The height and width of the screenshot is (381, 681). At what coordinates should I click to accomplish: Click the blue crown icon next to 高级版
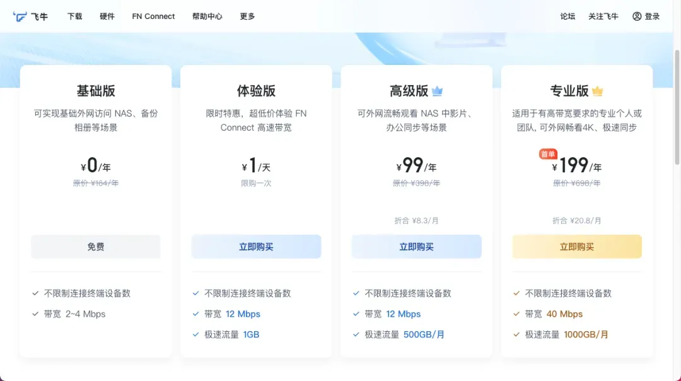(438, 91)
